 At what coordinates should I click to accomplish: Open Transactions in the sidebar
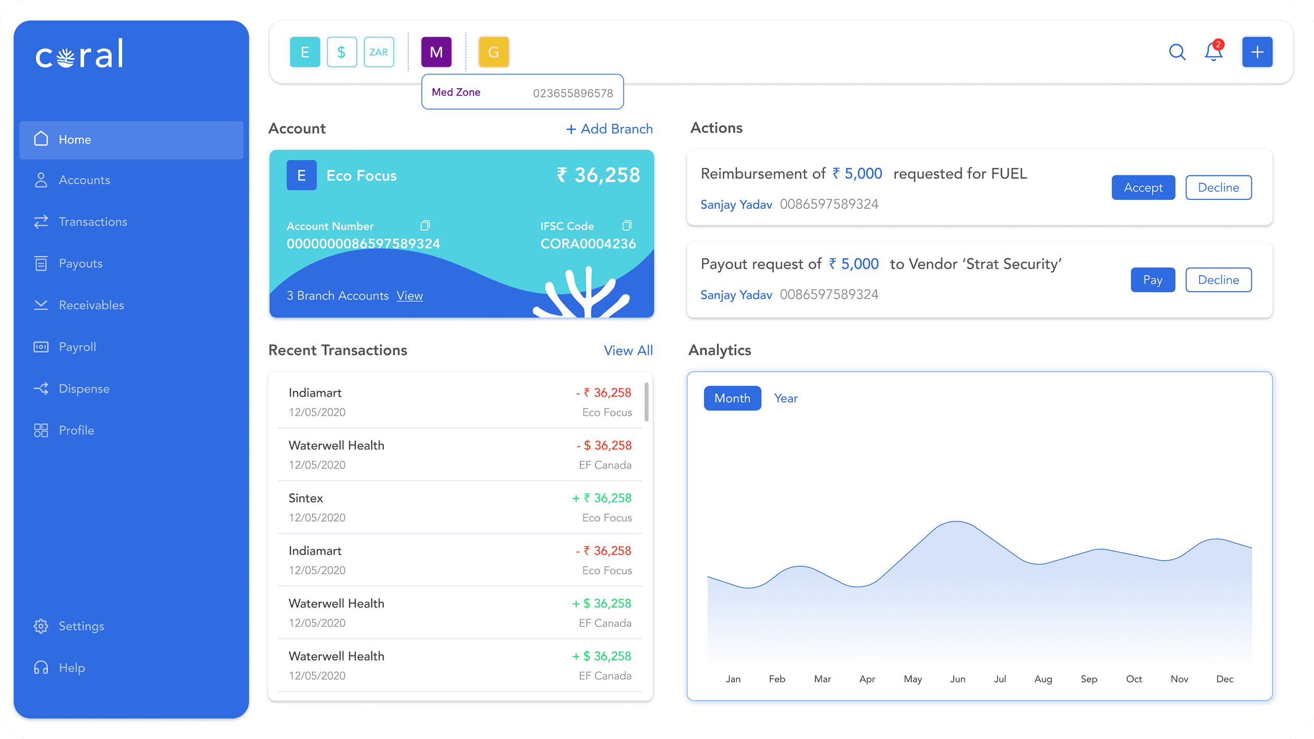(x=92, y=222)
